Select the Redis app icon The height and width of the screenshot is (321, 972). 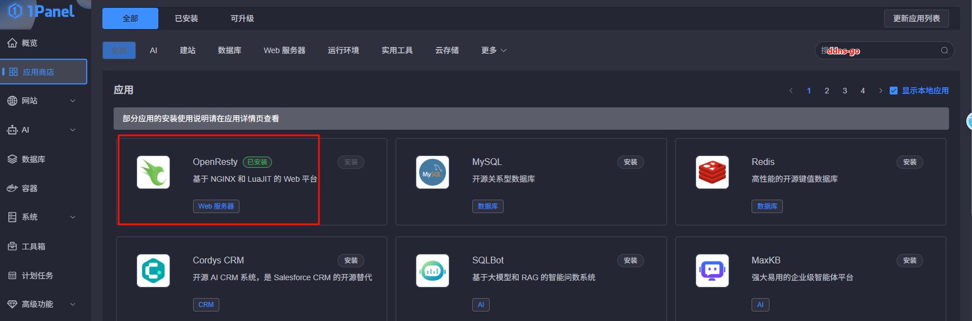(712, 172)
